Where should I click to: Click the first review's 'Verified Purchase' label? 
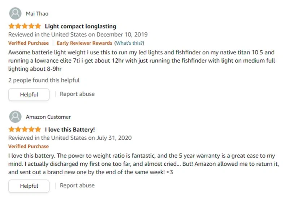pyautogui.click(x=29, y=43)
